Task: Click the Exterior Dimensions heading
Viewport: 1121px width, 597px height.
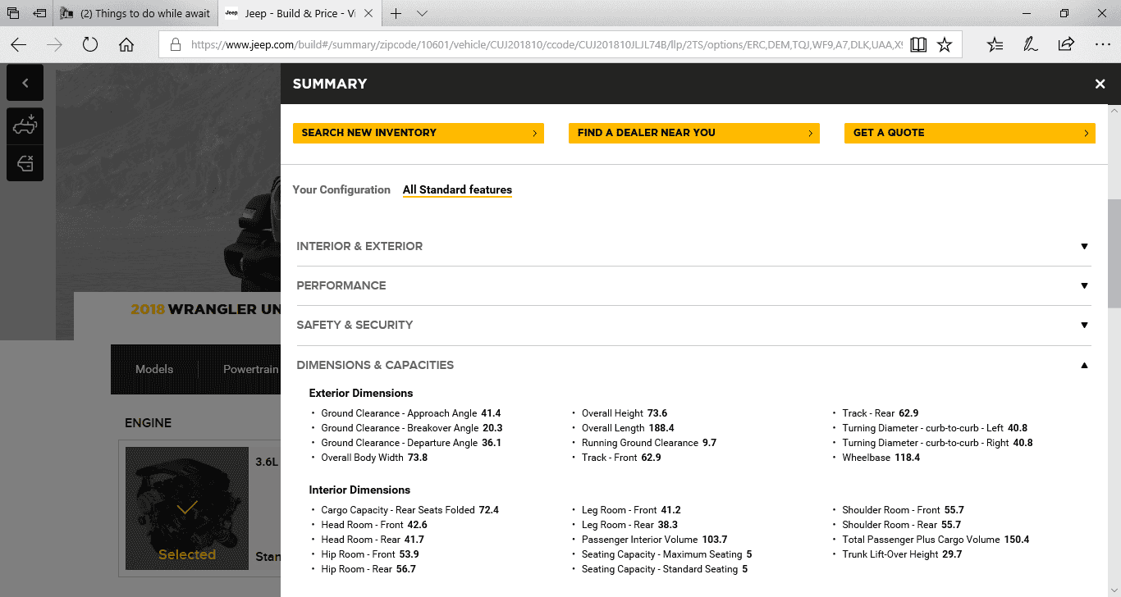Action: (x=361, y=393)
